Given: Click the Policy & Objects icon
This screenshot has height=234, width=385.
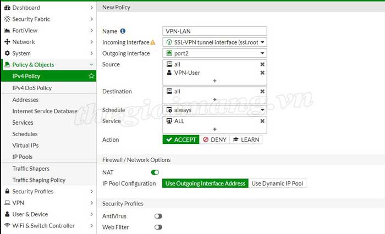Looking at the screenshot, I should click(7, 64).
